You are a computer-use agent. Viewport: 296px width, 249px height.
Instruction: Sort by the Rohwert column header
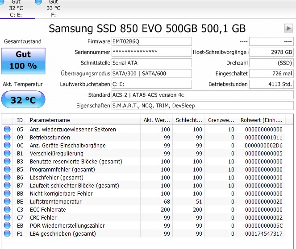click(261, 120)
